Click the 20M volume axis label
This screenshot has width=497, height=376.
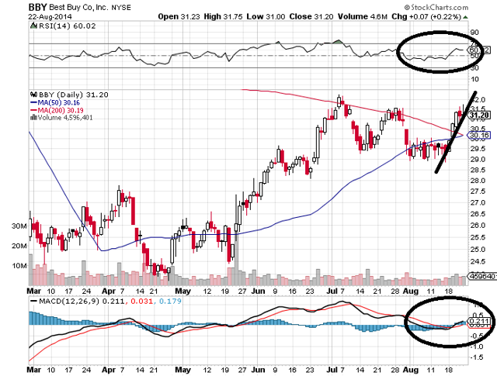tap(19, 246)
